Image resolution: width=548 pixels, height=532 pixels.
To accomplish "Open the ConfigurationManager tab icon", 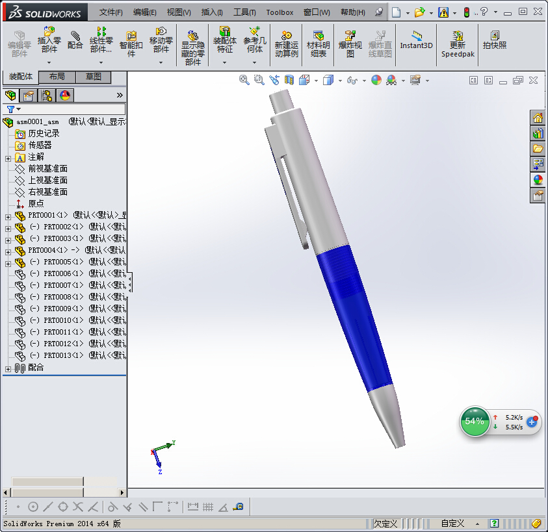I will (x=47, y=95).
